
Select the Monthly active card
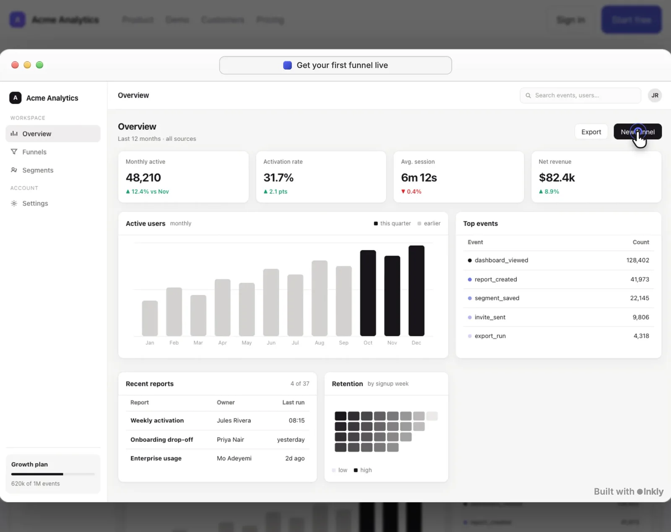[183, 177]
